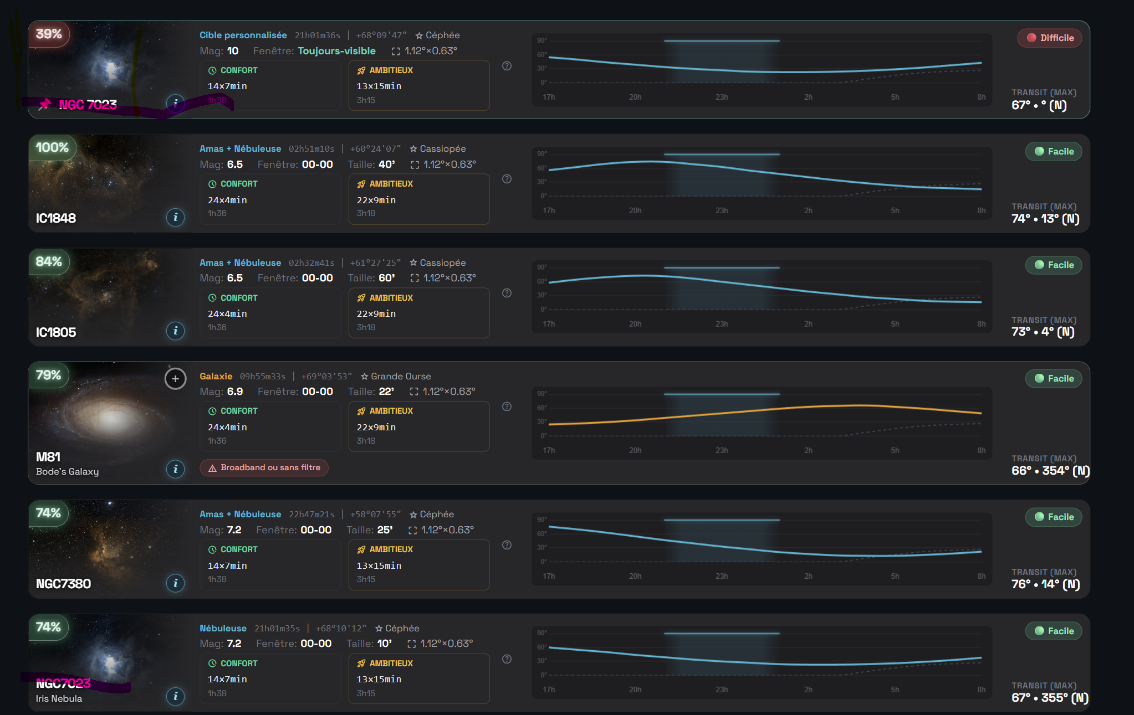Image resolution: width=1134 pixels, height=715 pixels.
Task: Click the pin icon next to NGC 7023
Action: point(44,104)
